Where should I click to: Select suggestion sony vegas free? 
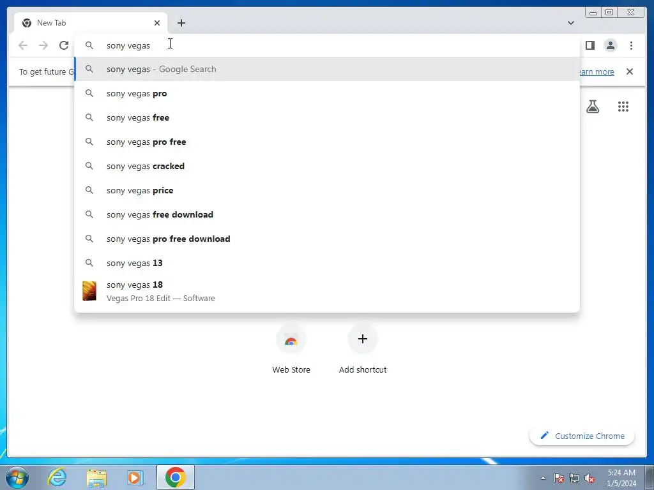coord(327,117)
